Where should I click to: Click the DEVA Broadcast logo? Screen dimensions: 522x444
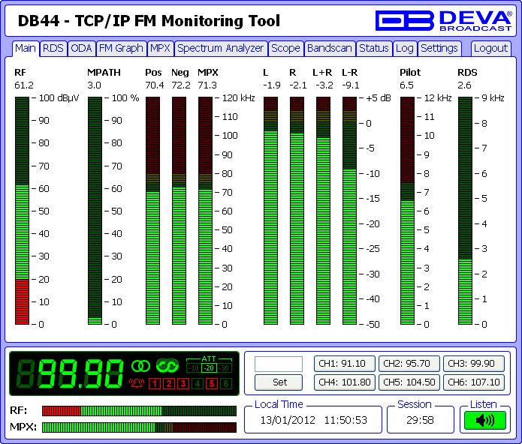pyautogui.click(x=445, y=20)
